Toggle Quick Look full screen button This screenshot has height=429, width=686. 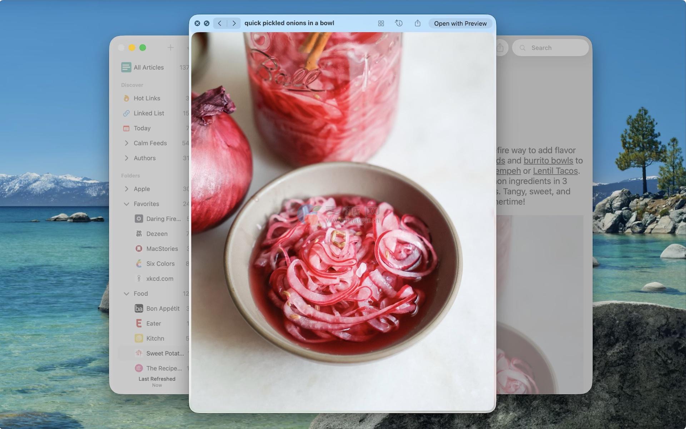click(207, 24)
